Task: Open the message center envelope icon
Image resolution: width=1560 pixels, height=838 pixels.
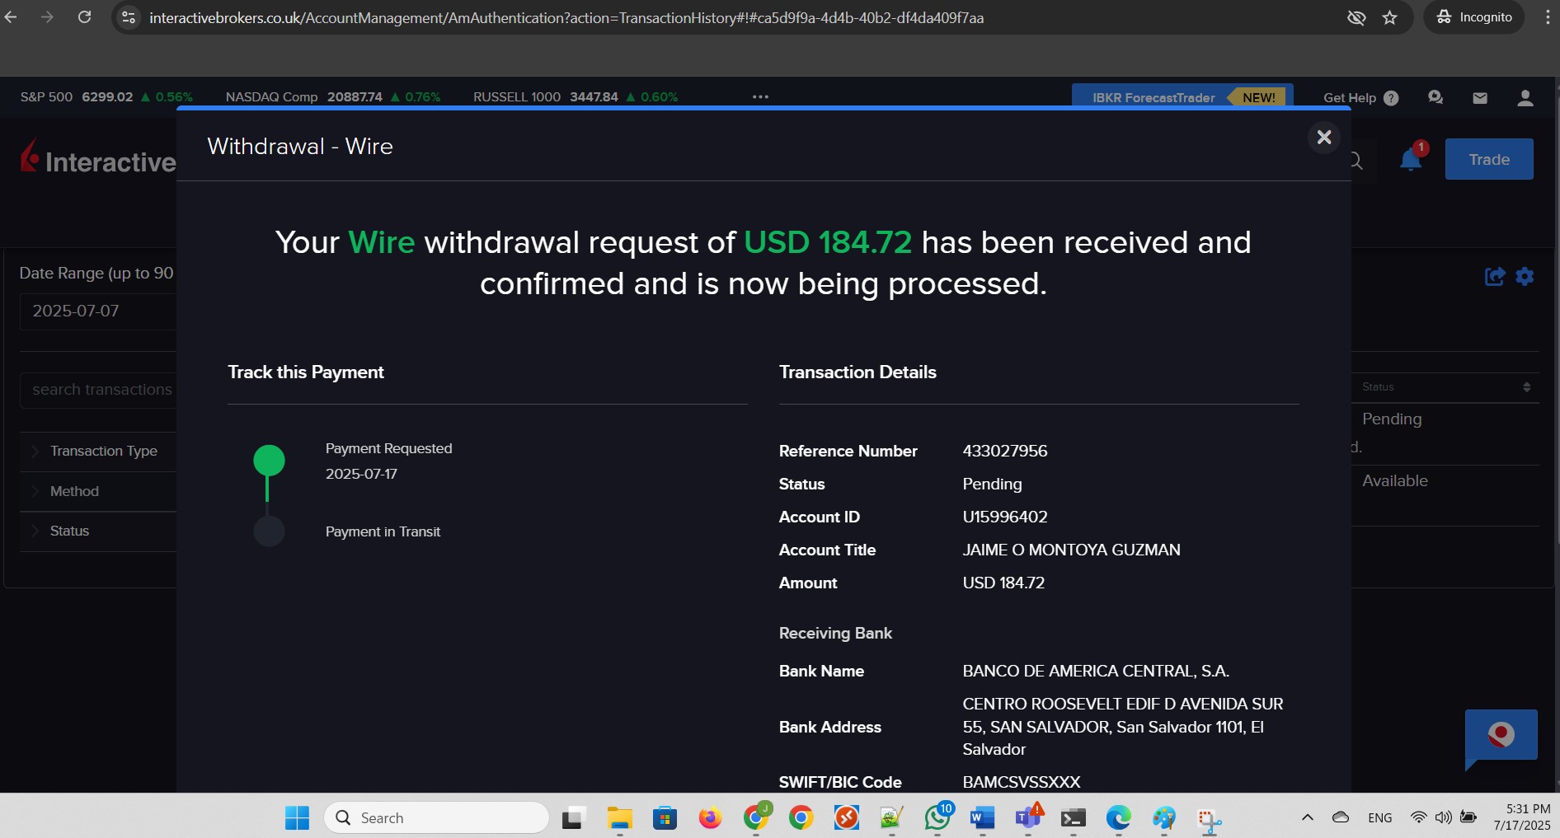Action: coord(1480,98)
